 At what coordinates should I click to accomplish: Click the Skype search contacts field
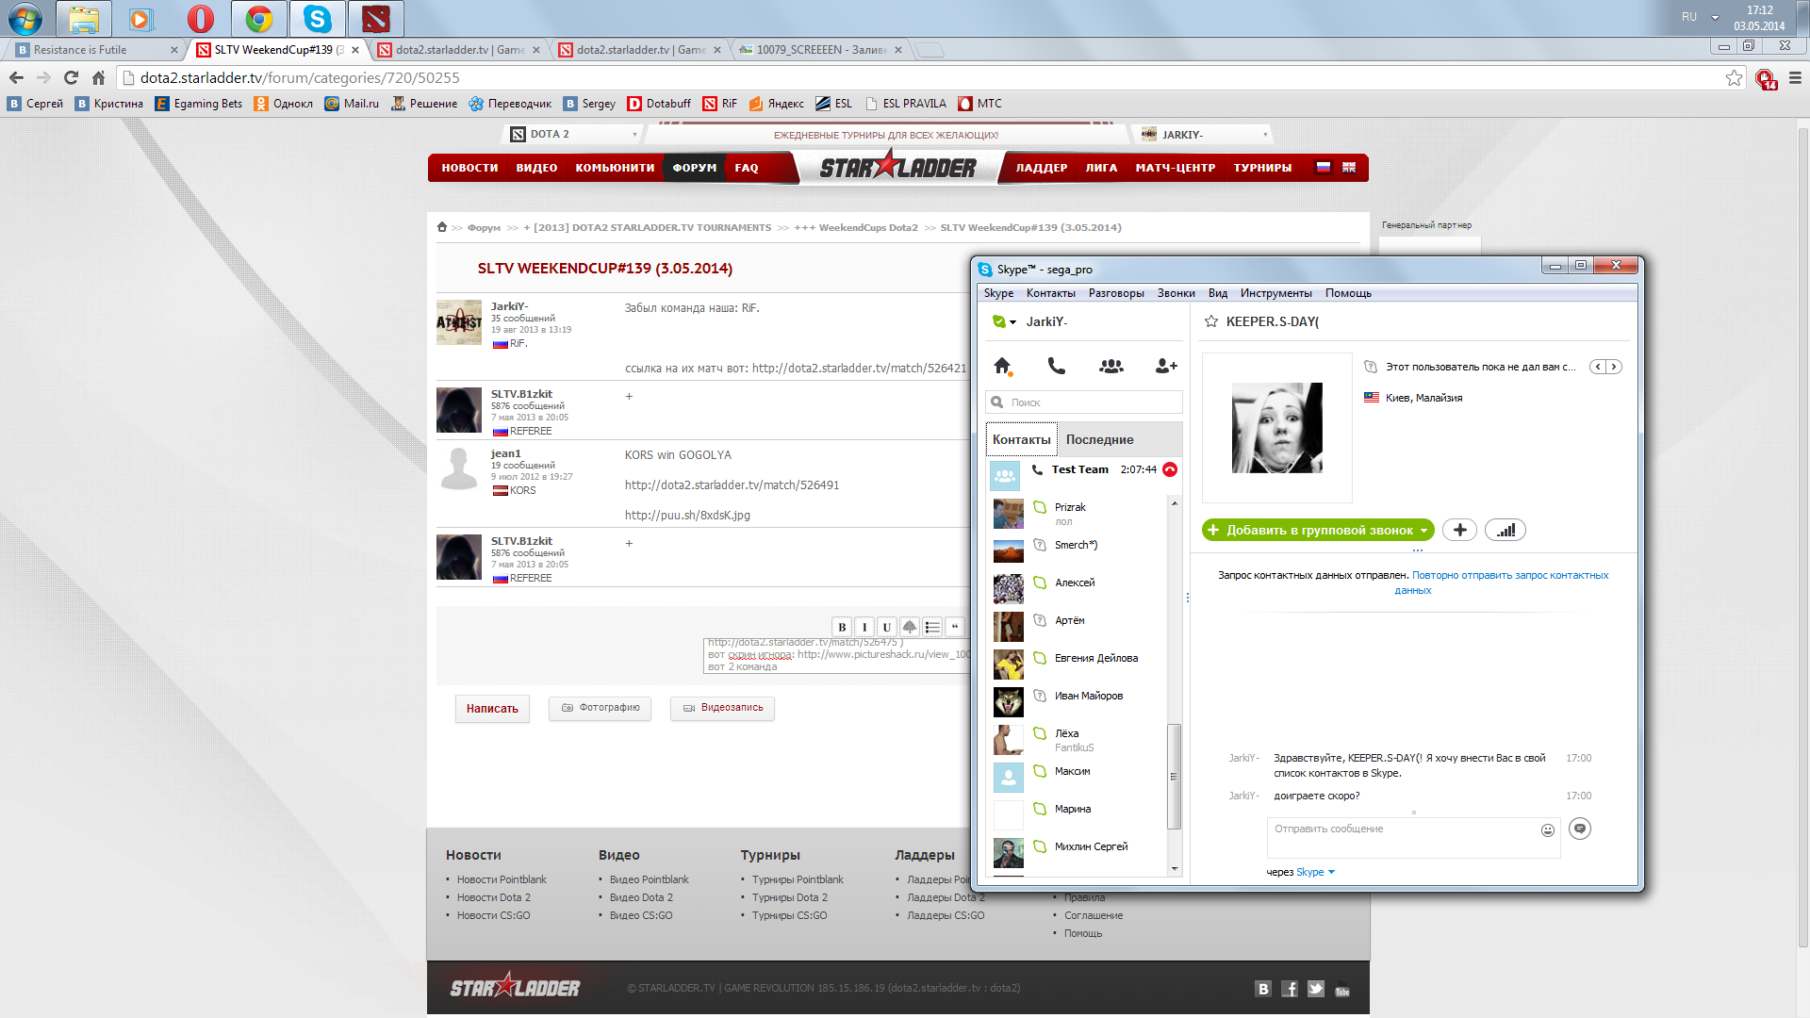(1084, 402)
